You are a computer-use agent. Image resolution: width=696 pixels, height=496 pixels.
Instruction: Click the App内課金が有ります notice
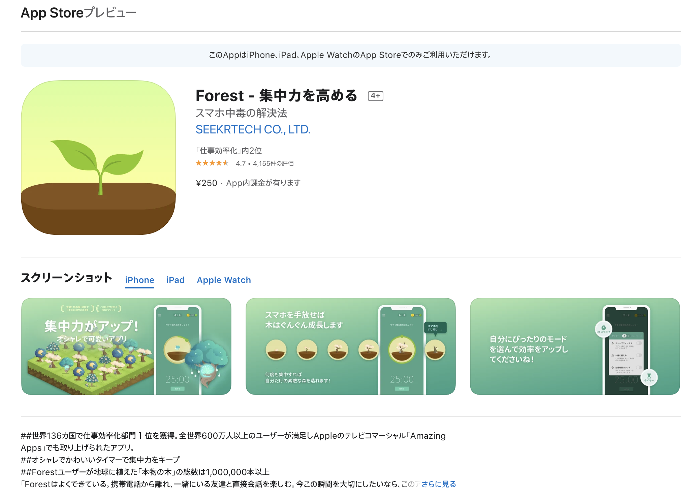tap(263, 183)
